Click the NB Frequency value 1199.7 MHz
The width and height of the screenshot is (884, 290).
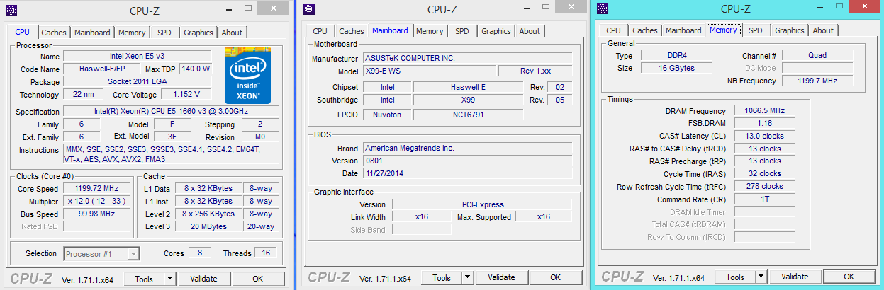[817, 81]
